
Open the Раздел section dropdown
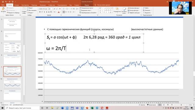click(x=30, y=13)
